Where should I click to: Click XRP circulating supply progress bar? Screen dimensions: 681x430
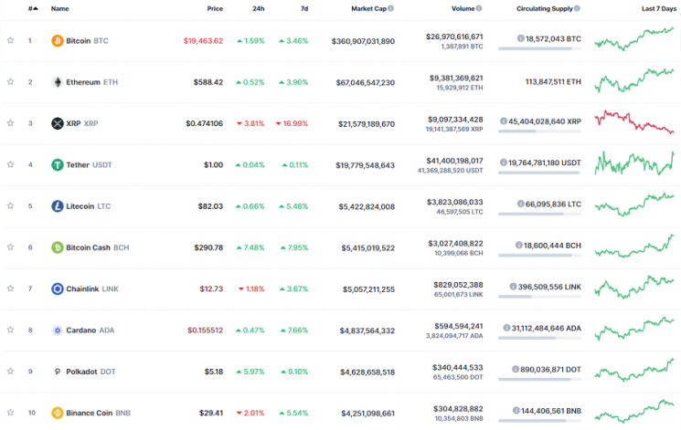click(539, 131)
